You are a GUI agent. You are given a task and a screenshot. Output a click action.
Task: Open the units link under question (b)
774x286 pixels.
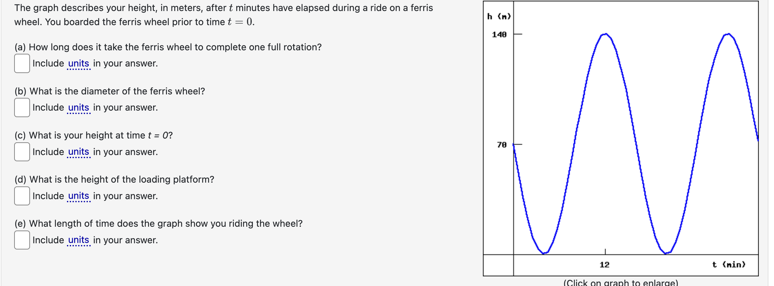[79, 108]
